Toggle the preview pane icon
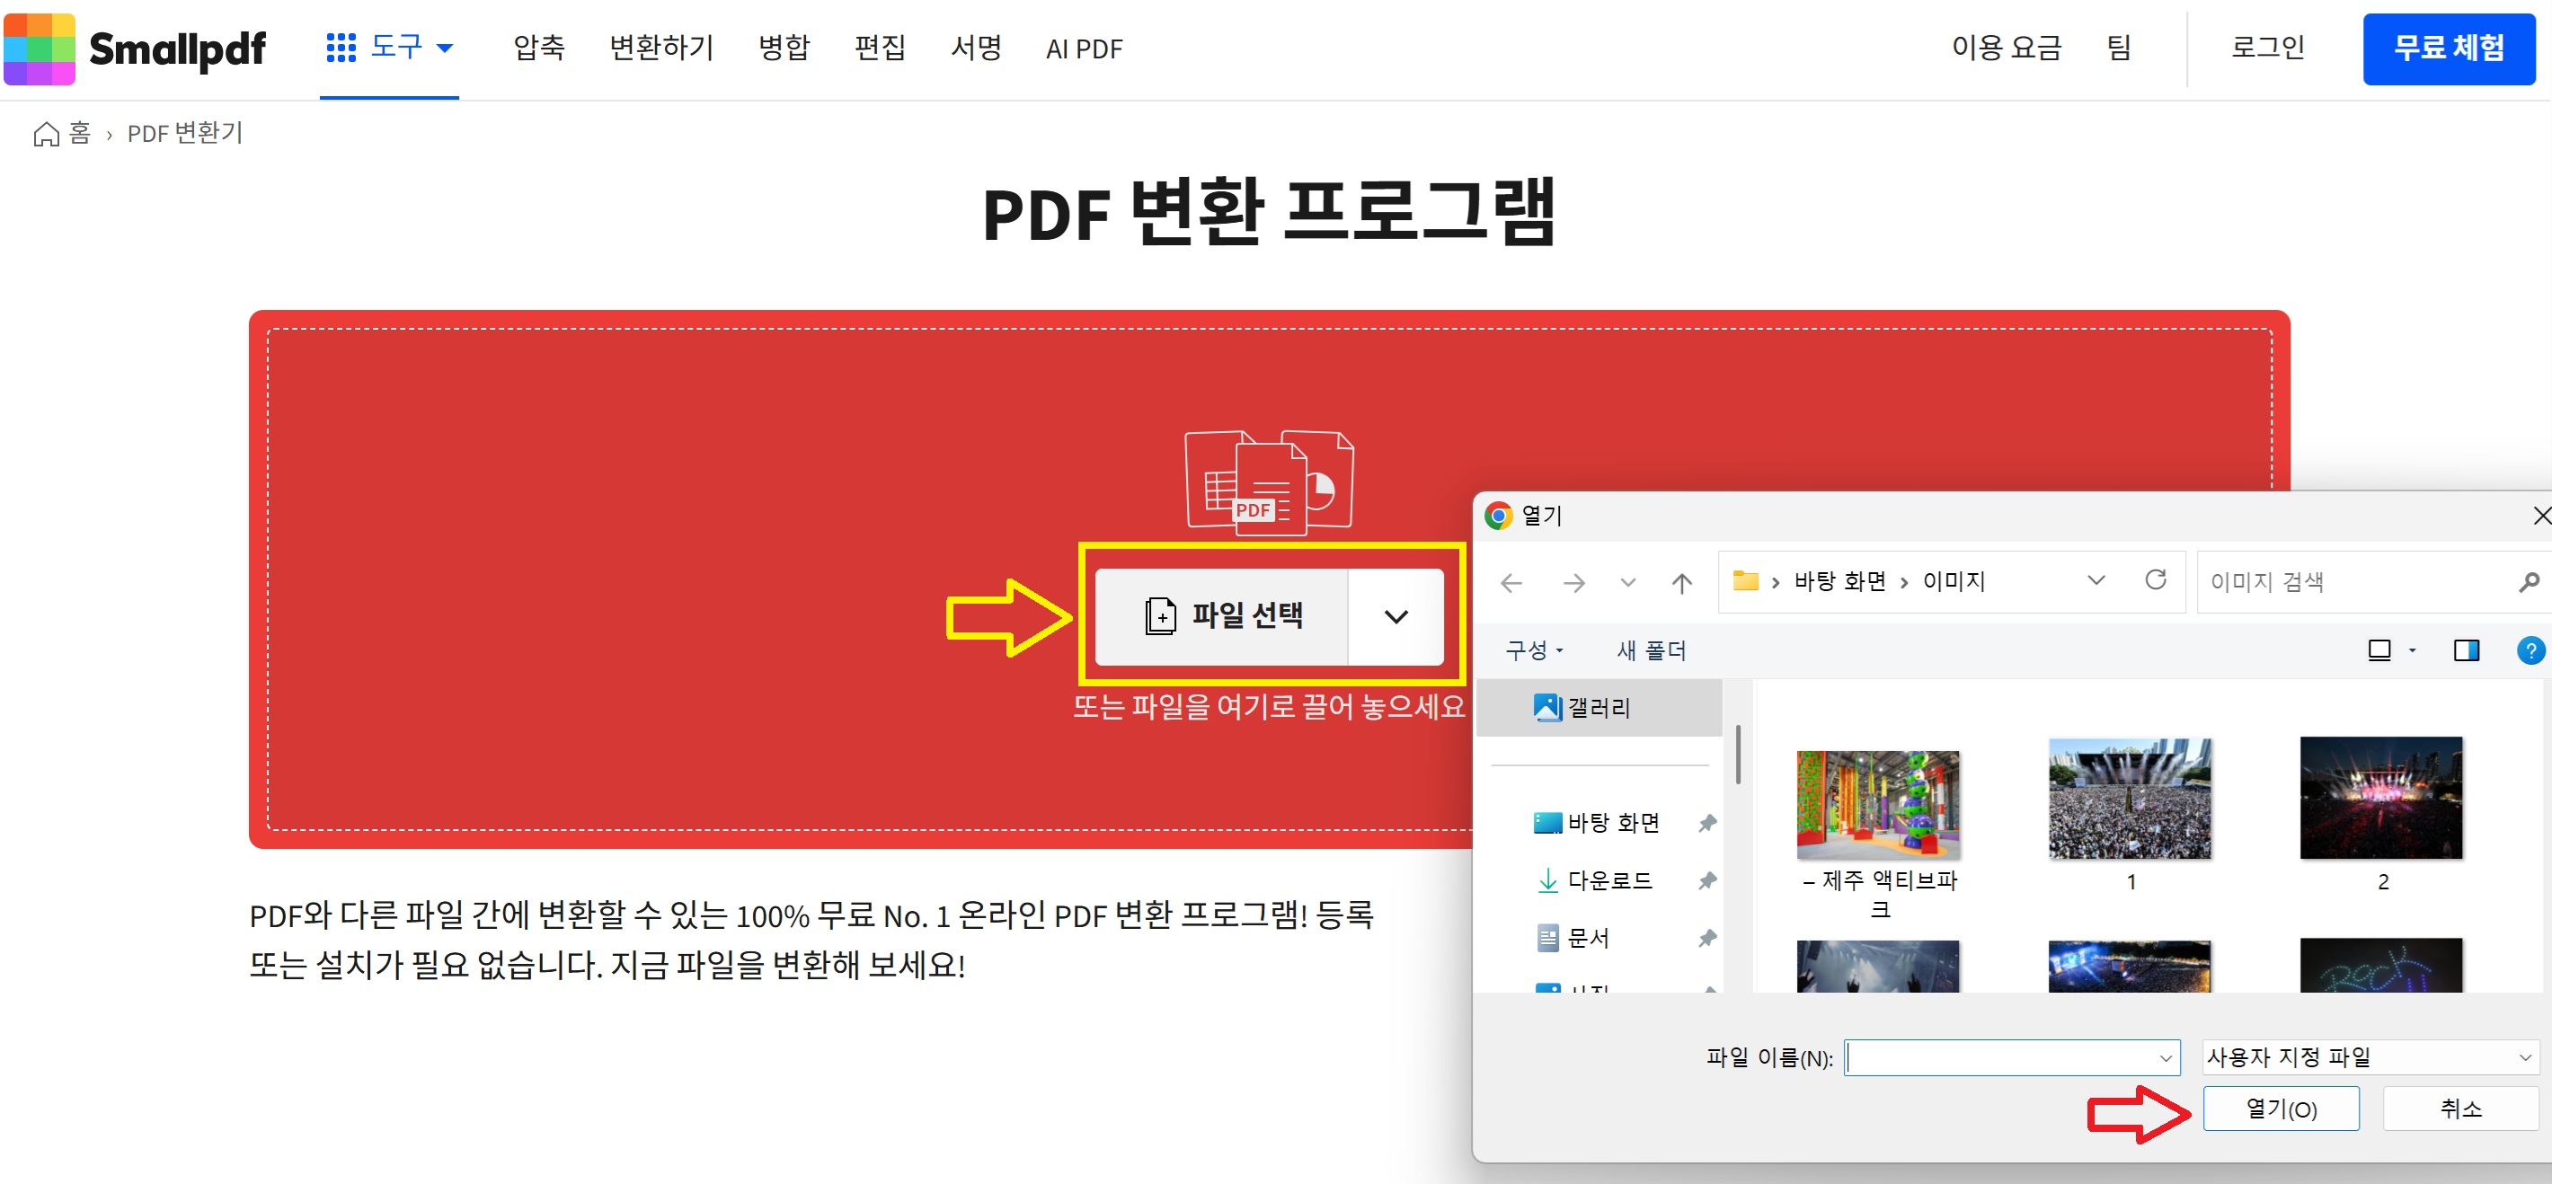 [2465, 651]
